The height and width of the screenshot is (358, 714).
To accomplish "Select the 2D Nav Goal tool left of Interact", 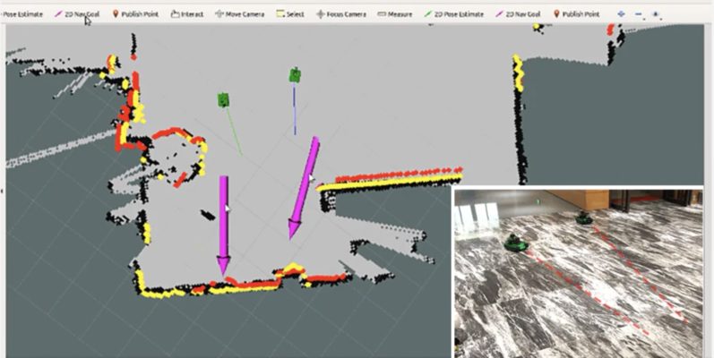I will pos(77,14).
